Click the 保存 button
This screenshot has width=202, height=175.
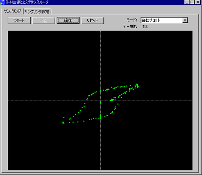pyautogui.click(x=68, y=20)
